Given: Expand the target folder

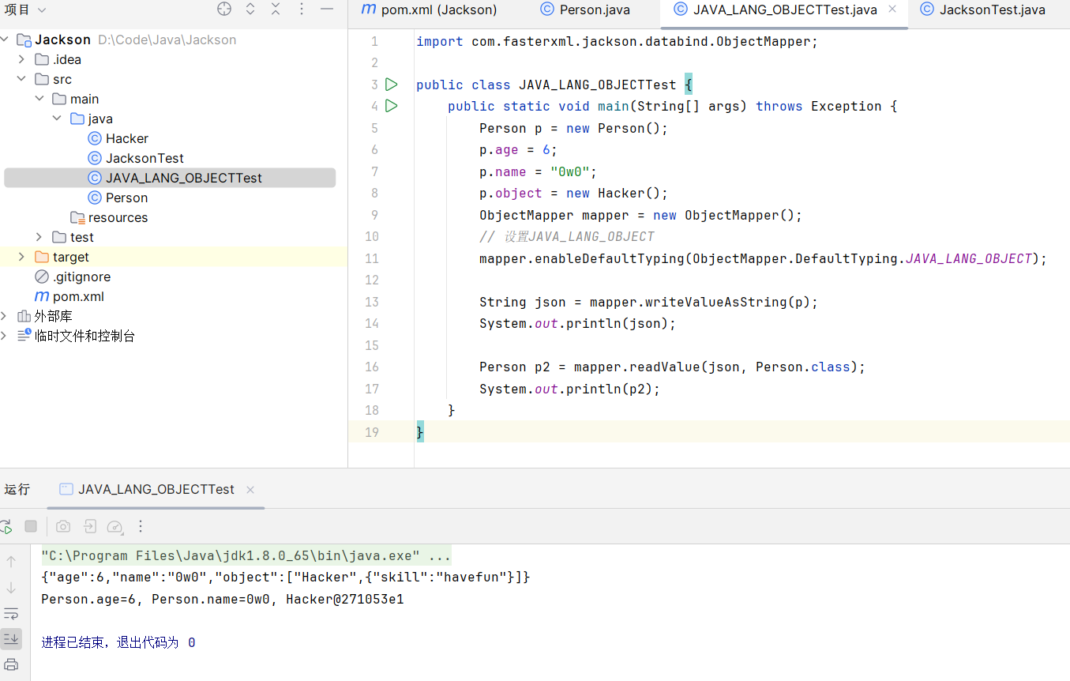Looking at the screenshot, I should click(21, 257).
